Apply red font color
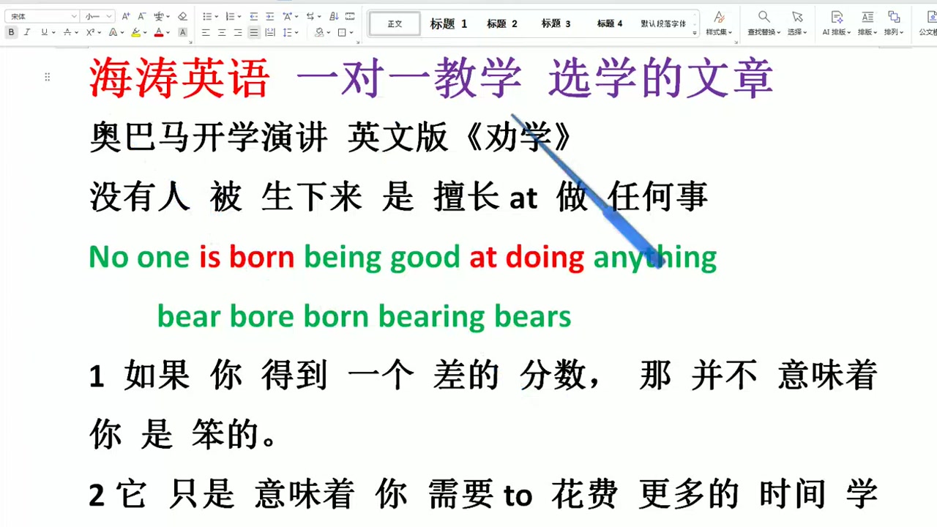The image size is (937, 527). 158,32
